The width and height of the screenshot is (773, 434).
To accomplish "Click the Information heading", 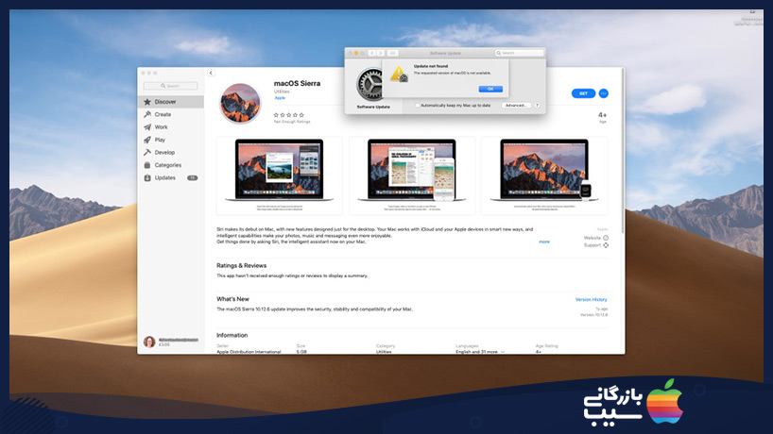I will point(232,335).
